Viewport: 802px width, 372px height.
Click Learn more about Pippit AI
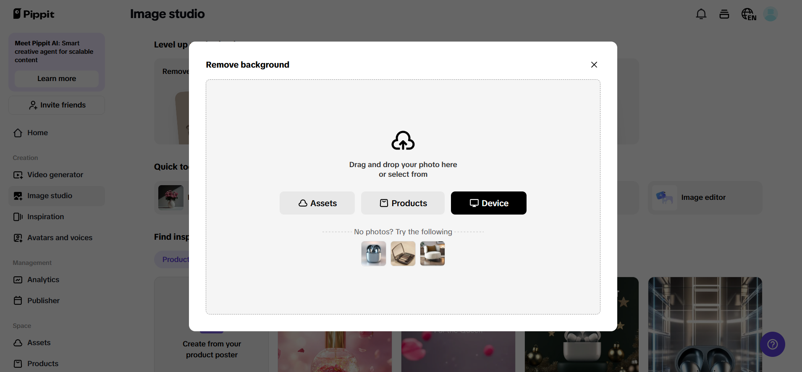click(x=57, y=79)
